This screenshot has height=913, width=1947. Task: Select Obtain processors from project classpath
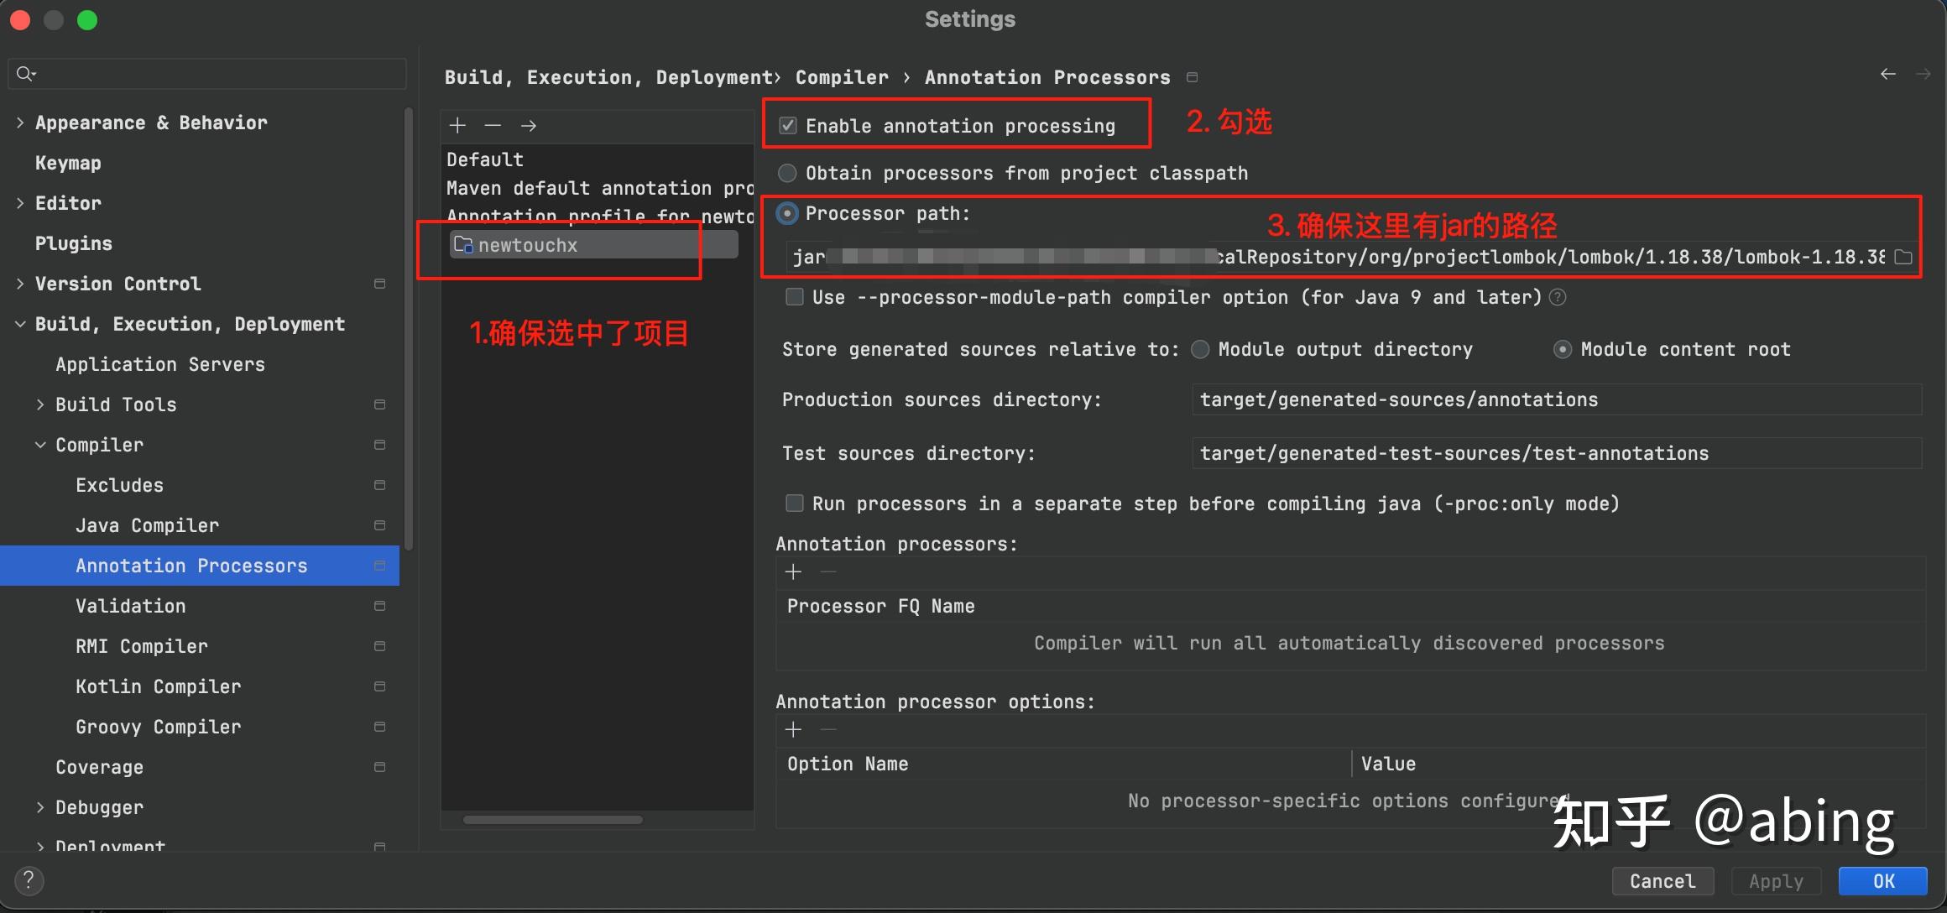tap(787, 173)
